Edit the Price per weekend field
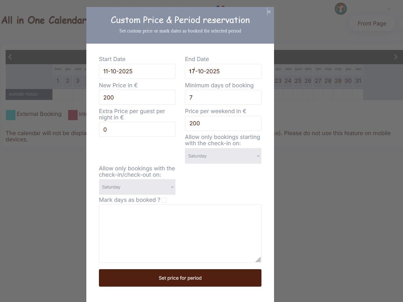The image size is (403, 302). pos(223,123)
